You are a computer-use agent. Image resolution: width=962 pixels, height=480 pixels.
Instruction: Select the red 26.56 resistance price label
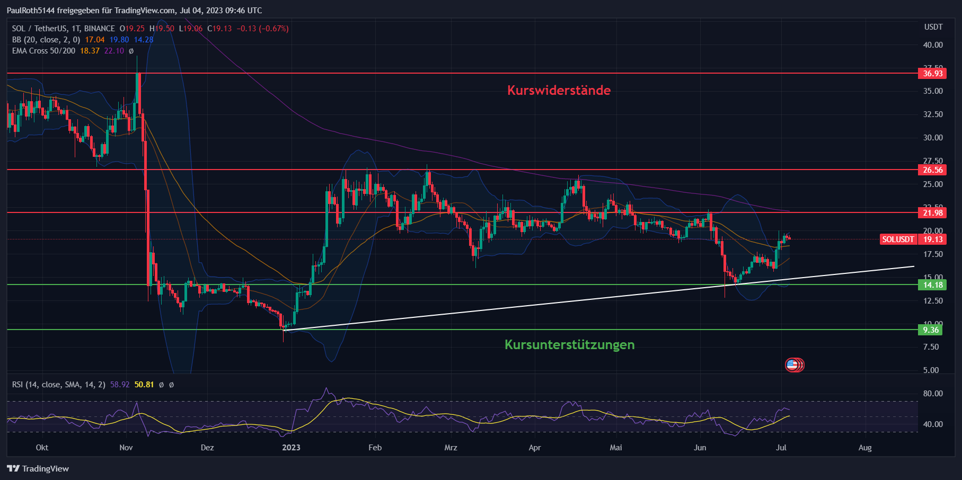coord(932,170)
